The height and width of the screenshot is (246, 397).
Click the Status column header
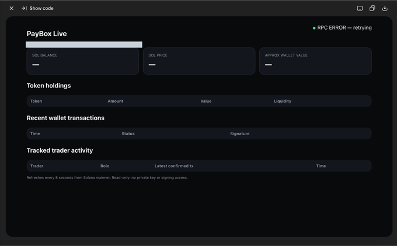(128, 133)
